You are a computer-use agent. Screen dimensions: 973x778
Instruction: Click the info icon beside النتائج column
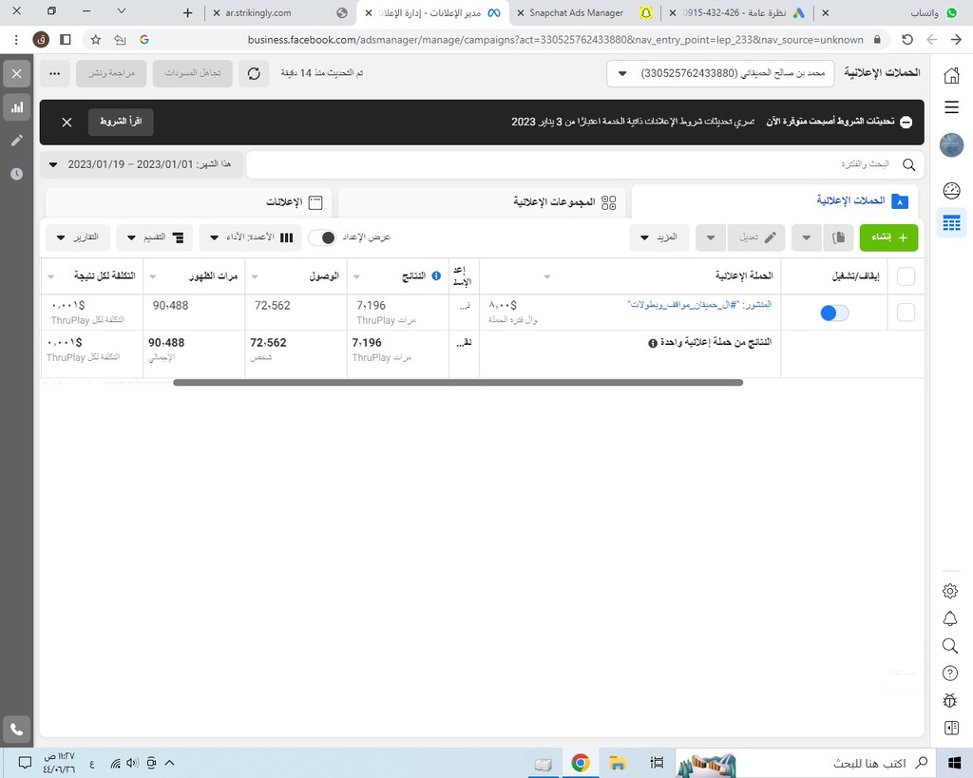tap(436, 276)
